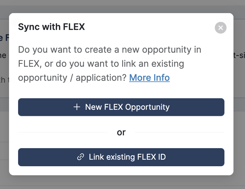Close the Sync with FLEX dialog
The height and width of the screenshot is (189, 245).
coord(221,28)
